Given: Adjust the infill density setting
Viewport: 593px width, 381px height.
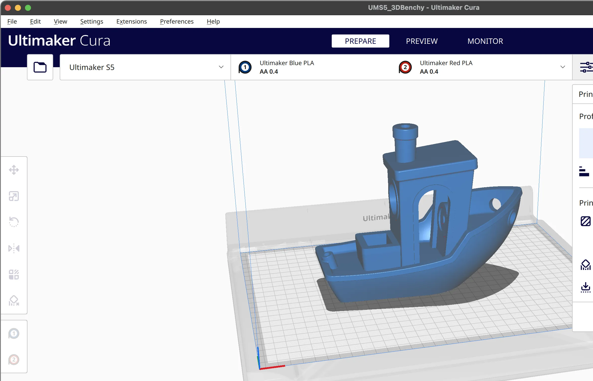Looking at the screenshot, I should click(586, 221).
